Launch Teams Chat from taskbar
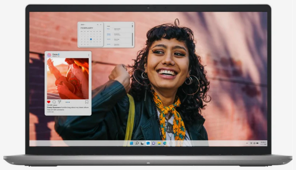296x170 pixels. point(153,143)
